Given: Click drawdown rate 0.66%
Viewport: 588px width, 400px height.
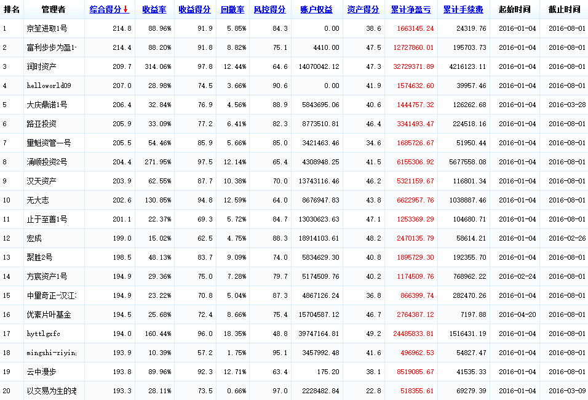Looking at the screenshot, I should click(237, 391).
